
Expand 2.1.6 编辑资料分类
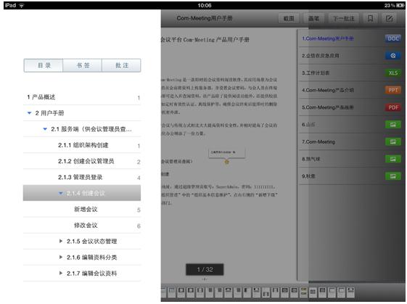tap(60, 257)
